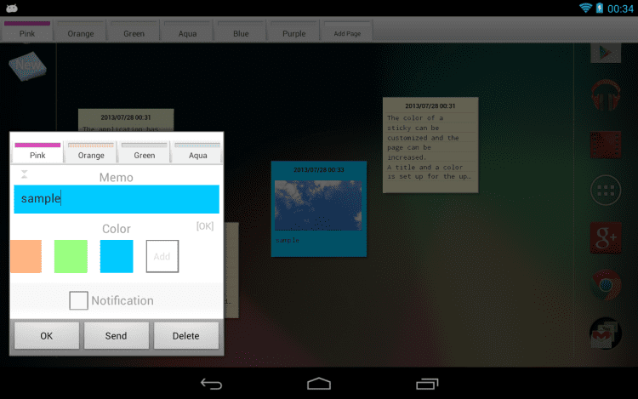The height and width of the screenshot is (399, 638).
Task: Pick the green color swatch
Action: pos(71,256)
